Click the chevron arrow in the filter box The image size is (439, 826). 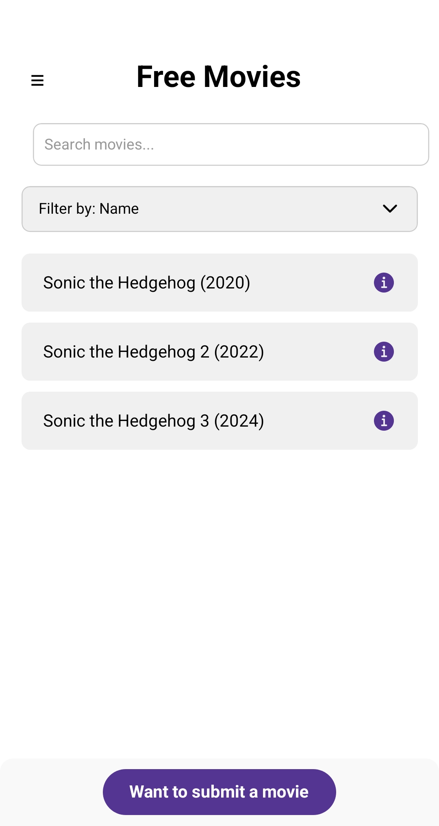pyautogui.click(x=390, y=209)
